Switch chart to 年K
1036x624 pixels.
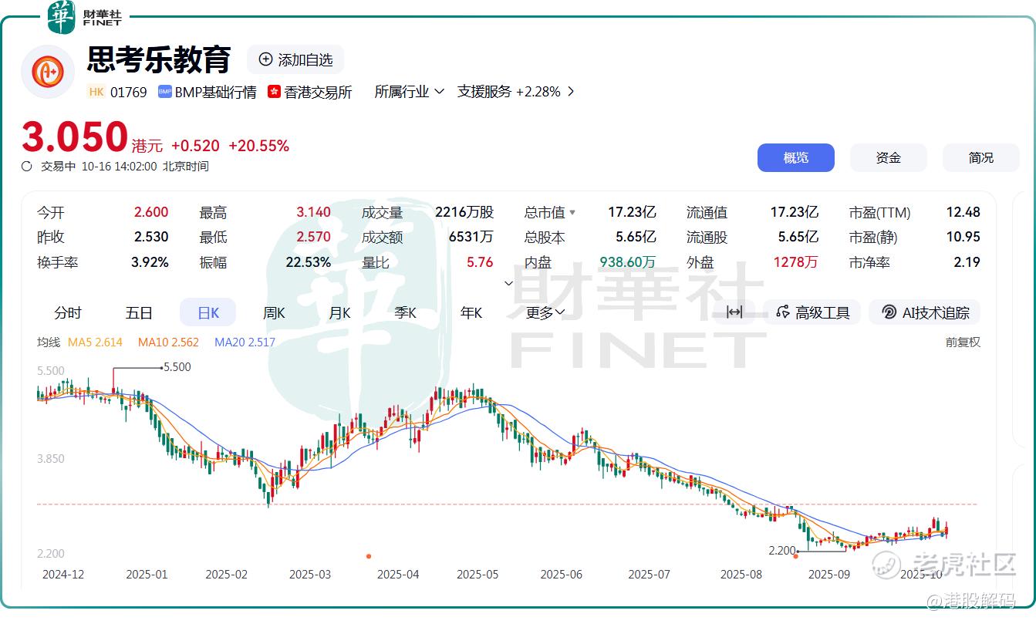pos(471,312)
